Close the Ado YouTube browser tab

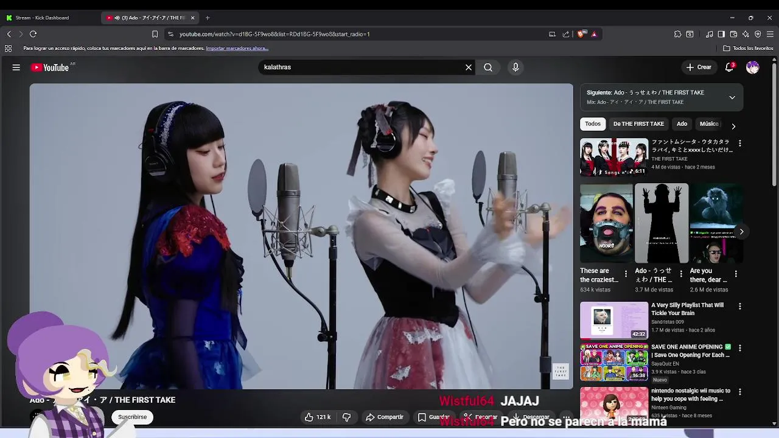point(193,18)
